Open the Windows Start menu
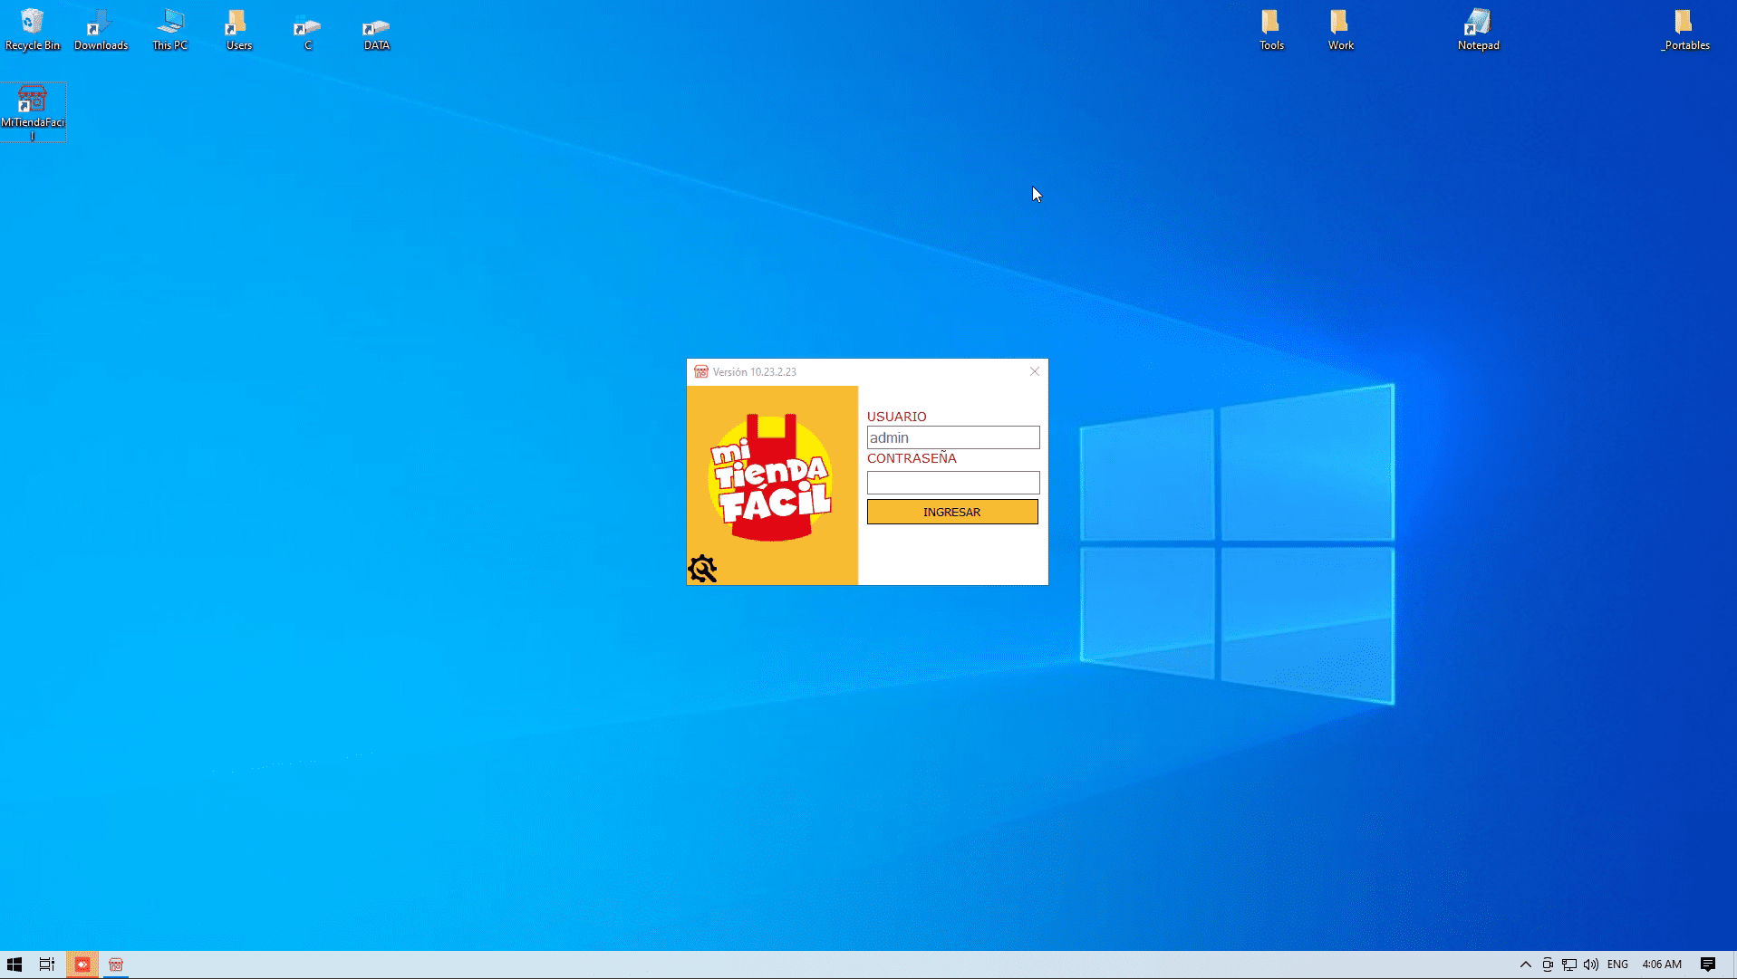Screen dimensions: 1737x979 14,965
